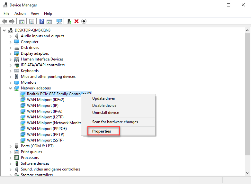Open the View menu

35,14
